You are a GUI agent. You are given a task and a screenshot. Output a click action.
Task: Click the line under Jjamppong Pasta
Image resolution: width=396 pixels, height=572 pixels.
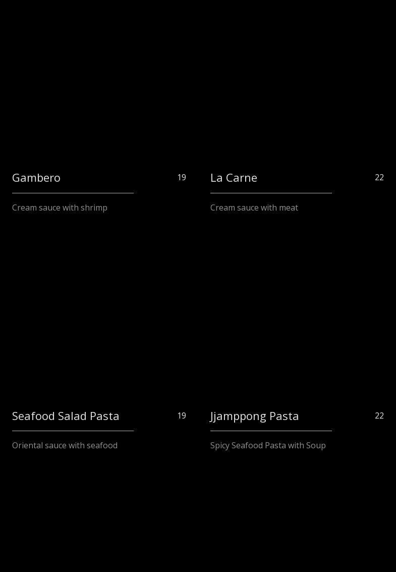271,431
